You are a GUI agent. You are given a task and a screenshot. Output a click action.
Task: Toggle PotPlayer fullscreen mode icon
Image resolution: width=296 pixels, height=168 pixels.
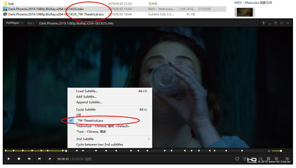(282, 23)
